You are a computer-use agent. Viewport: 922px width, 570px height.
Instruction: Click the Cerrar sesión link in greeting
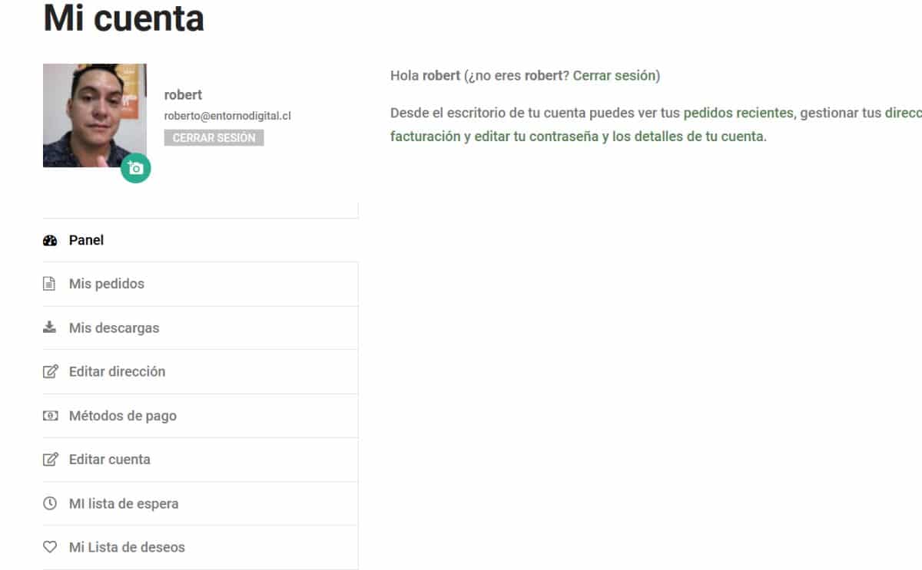[x=614, y=75]
